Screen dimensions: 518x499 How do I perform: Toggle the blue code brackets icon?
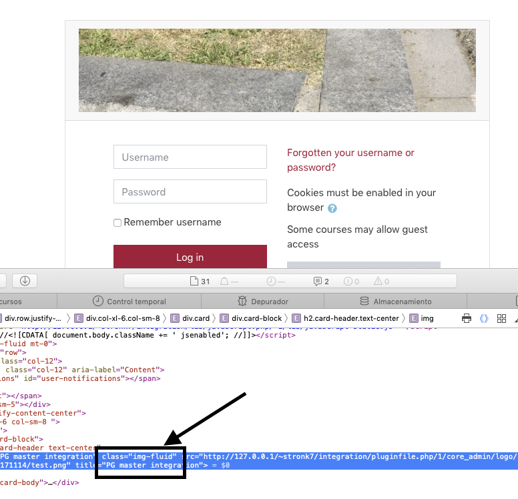pyautogui.click(x=484, y=318)
